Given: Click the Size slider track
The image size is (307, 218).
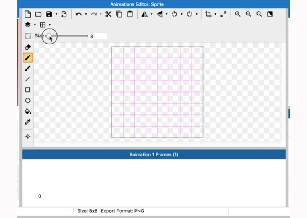Looking at the screenshot, I should point(66,36).
